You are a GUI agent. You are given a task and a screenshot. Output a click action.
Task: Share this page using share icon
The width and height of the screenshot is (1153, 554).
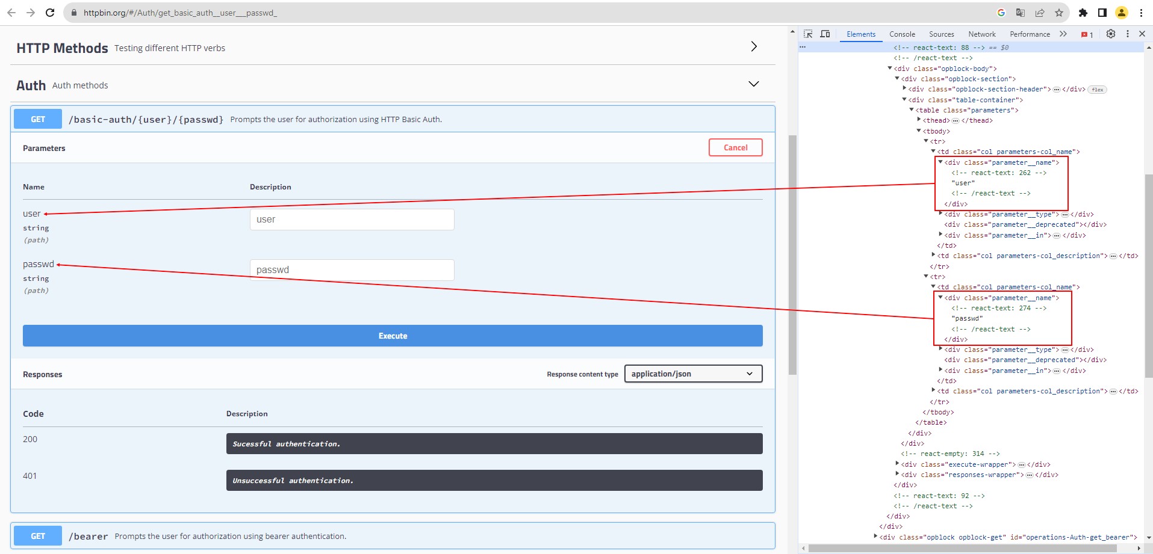[x=1040, y=13]
